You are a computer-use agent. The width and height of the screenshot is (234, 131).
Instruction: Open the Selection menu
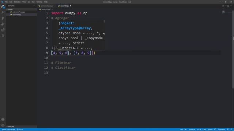(x=17, y=2)
